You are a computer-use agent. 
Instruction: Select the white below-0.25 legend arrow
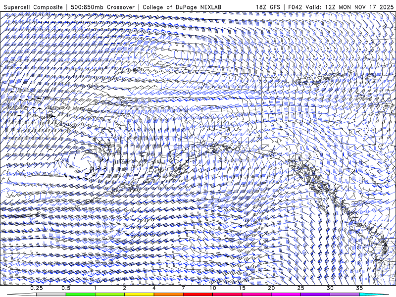coord(22,295)
